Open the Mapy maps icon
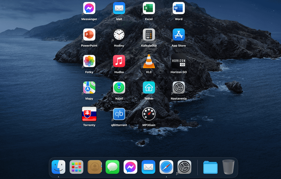The image size is (281, 179). [x=89, y=88]
